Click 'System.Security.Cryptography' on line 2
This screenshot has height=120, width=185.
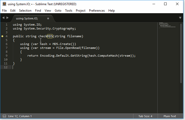tap(49, 28)
